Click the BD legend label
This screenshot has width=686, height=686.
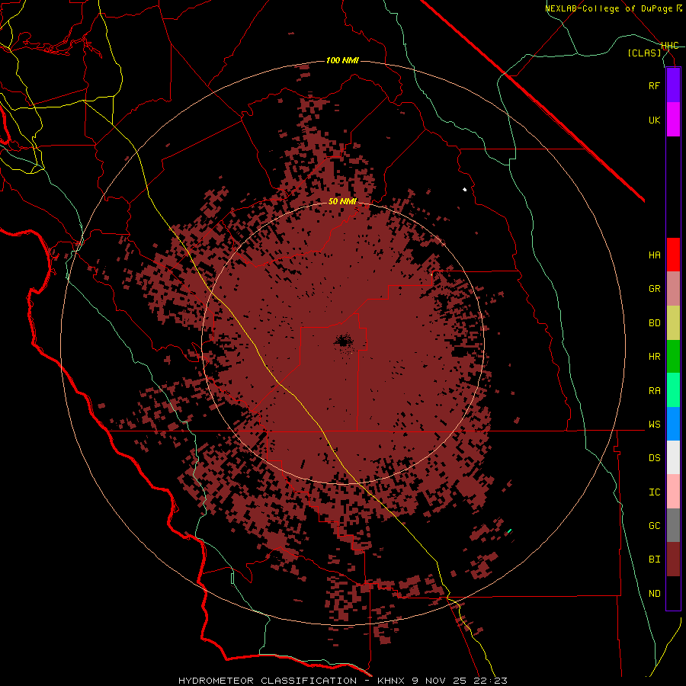click(655, 323)
